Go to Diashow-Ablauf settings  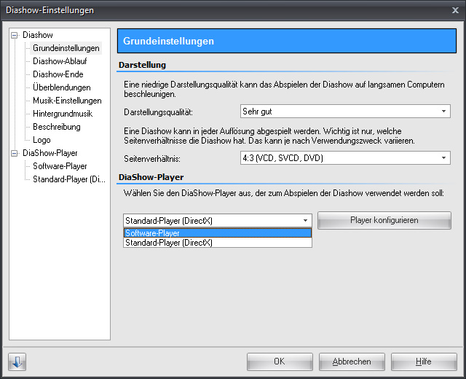60,61
